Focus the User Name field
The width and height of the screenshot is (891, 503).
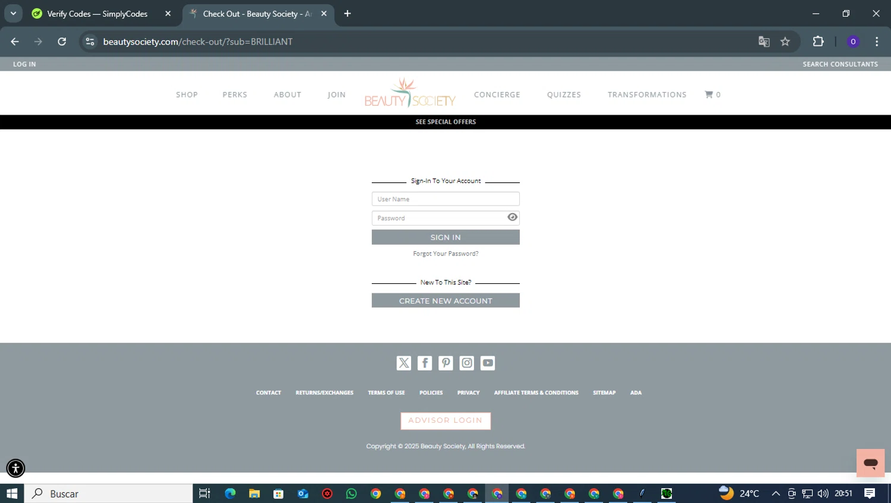point(445,199)
